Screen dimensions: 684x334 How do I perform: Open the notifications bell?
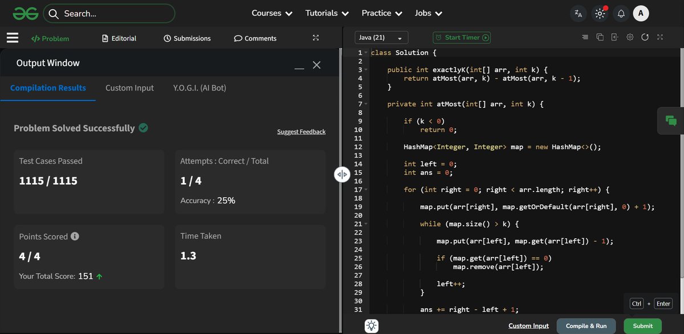(x=621, y=14)
